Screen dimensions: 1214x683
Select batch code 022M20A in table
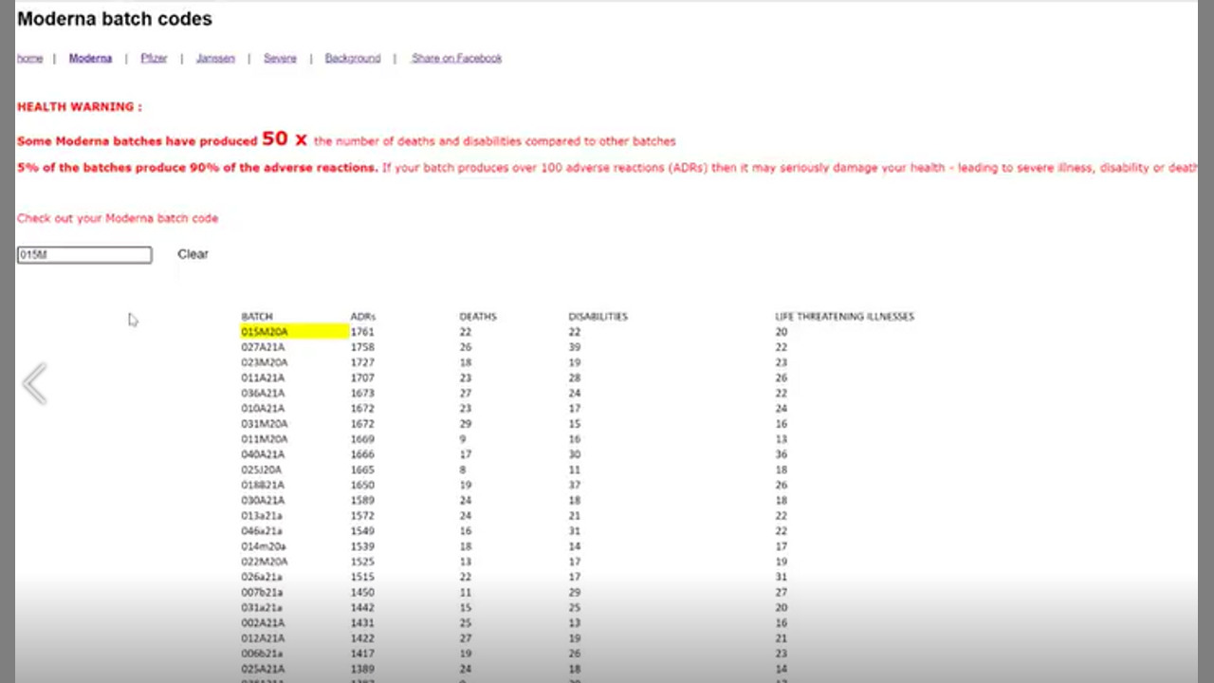[265, 562]
